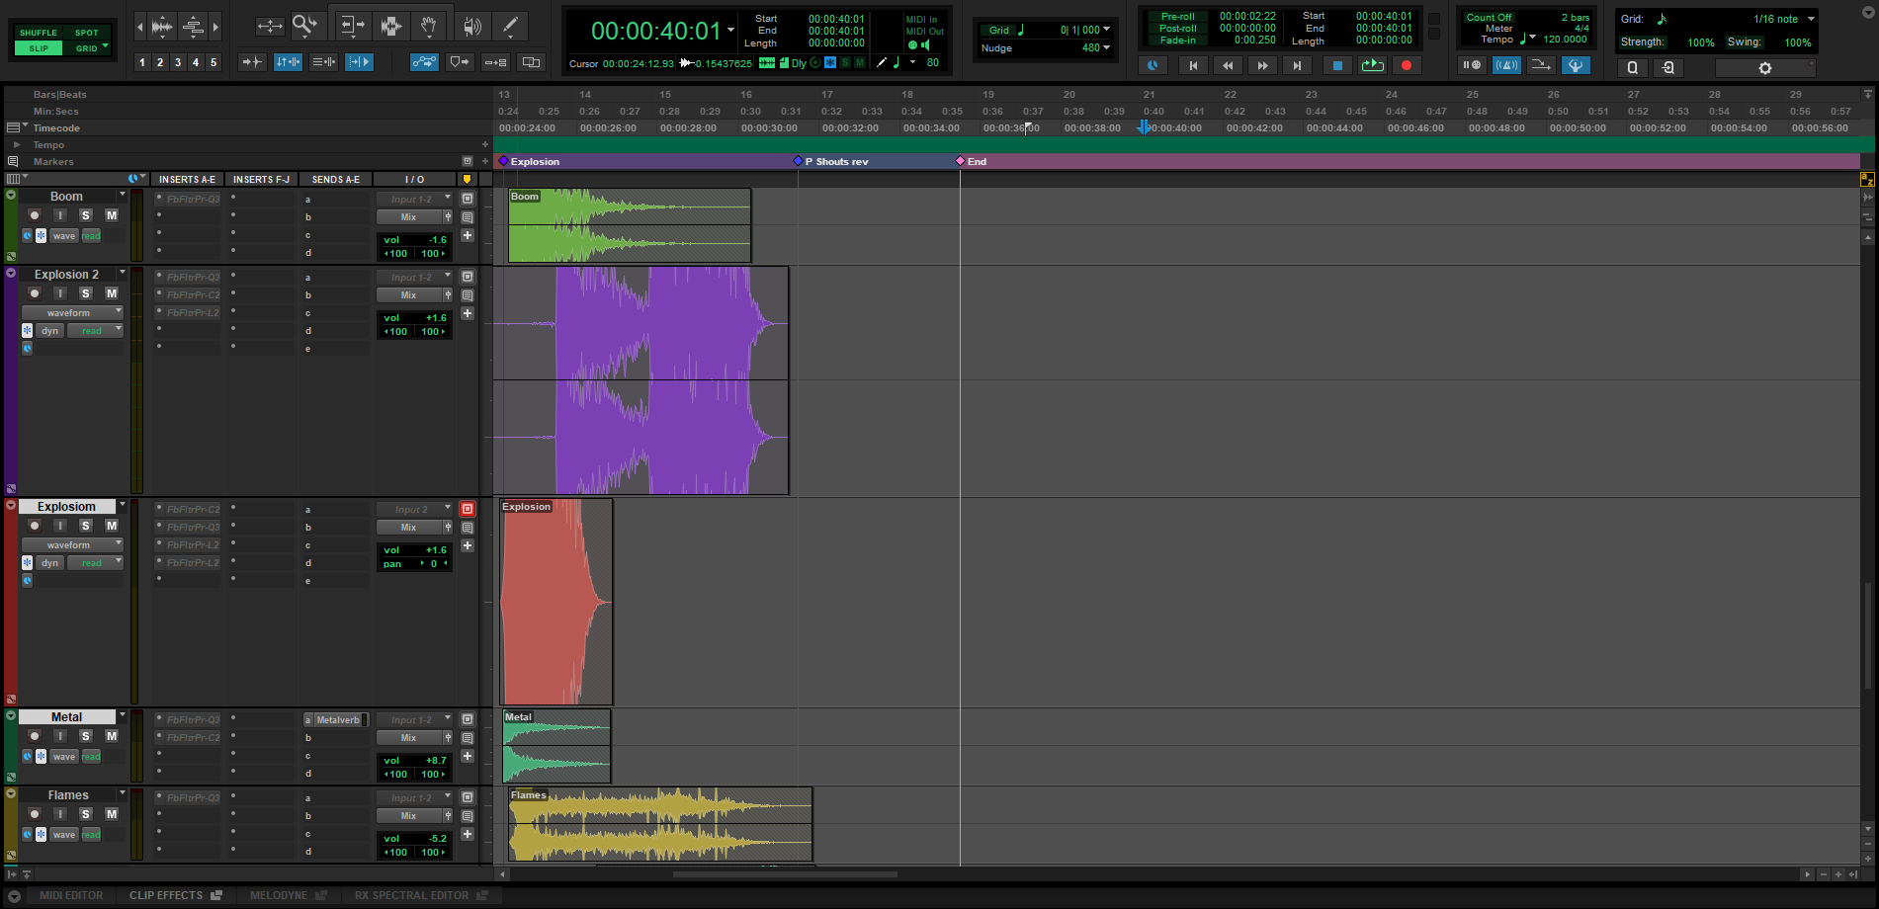Click the Fast Forward button
Image resolution: width=1879 pixels, height=909 pixels.
pos(1262,65)
